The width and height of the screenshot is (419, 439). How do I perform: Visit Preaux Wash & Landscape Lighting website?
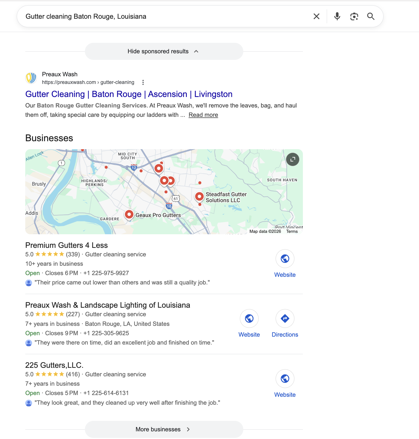point(249,319)
